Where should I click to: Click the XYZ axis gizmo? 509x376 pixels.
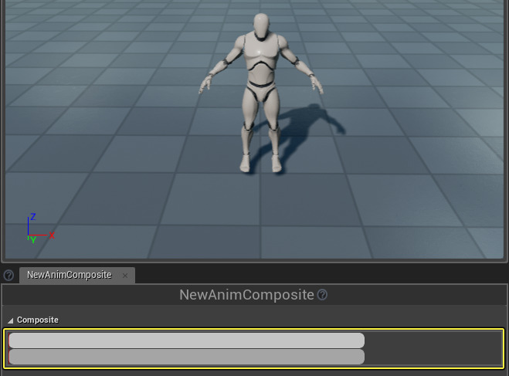coord(39,229)
